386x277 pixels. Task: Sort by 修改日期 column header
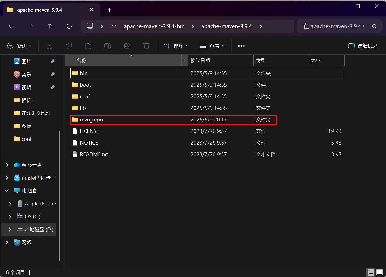tap(220, 61)
